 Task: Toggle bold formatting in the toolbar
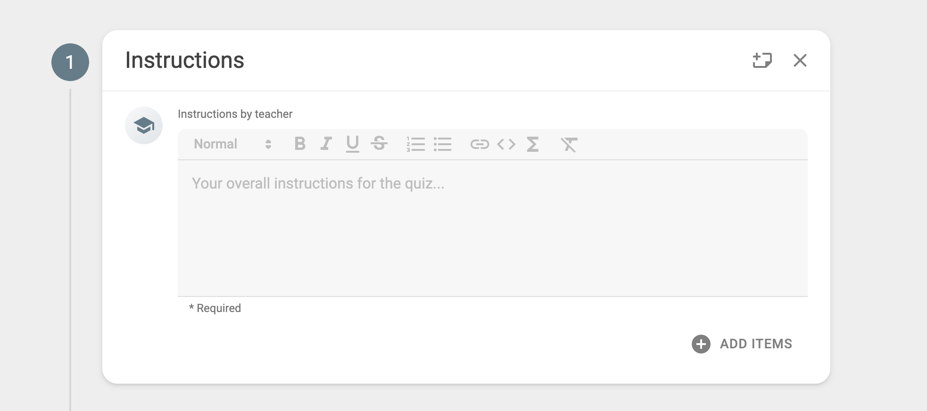click(300, 144)
